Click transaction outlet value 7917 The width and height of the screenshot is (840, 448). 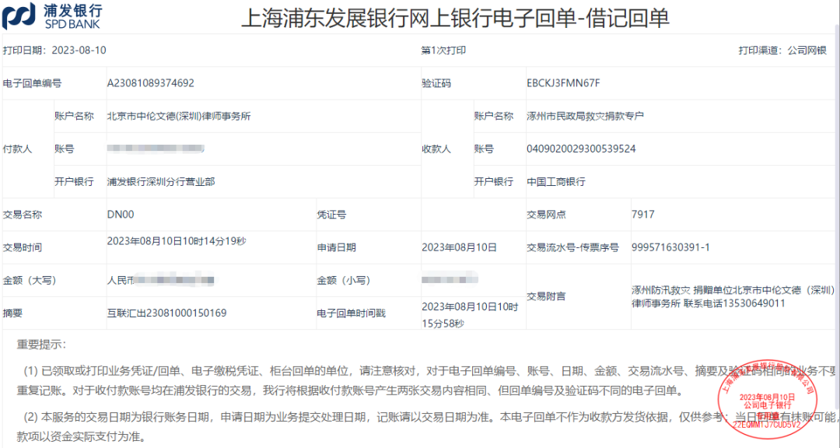pos(643,214)
